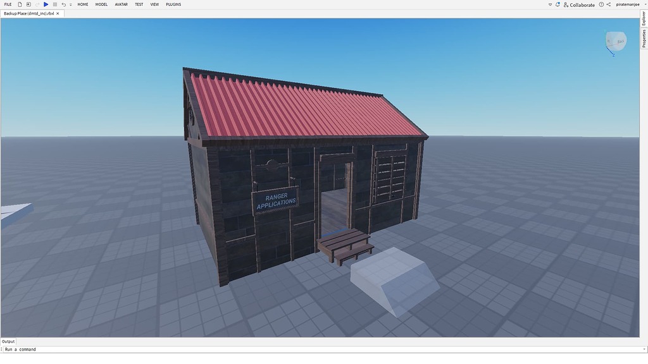The height and width of the screenshot is (364, 648).
Task: Switch to the MODEL ribbon tab
Action: [101, 4]
